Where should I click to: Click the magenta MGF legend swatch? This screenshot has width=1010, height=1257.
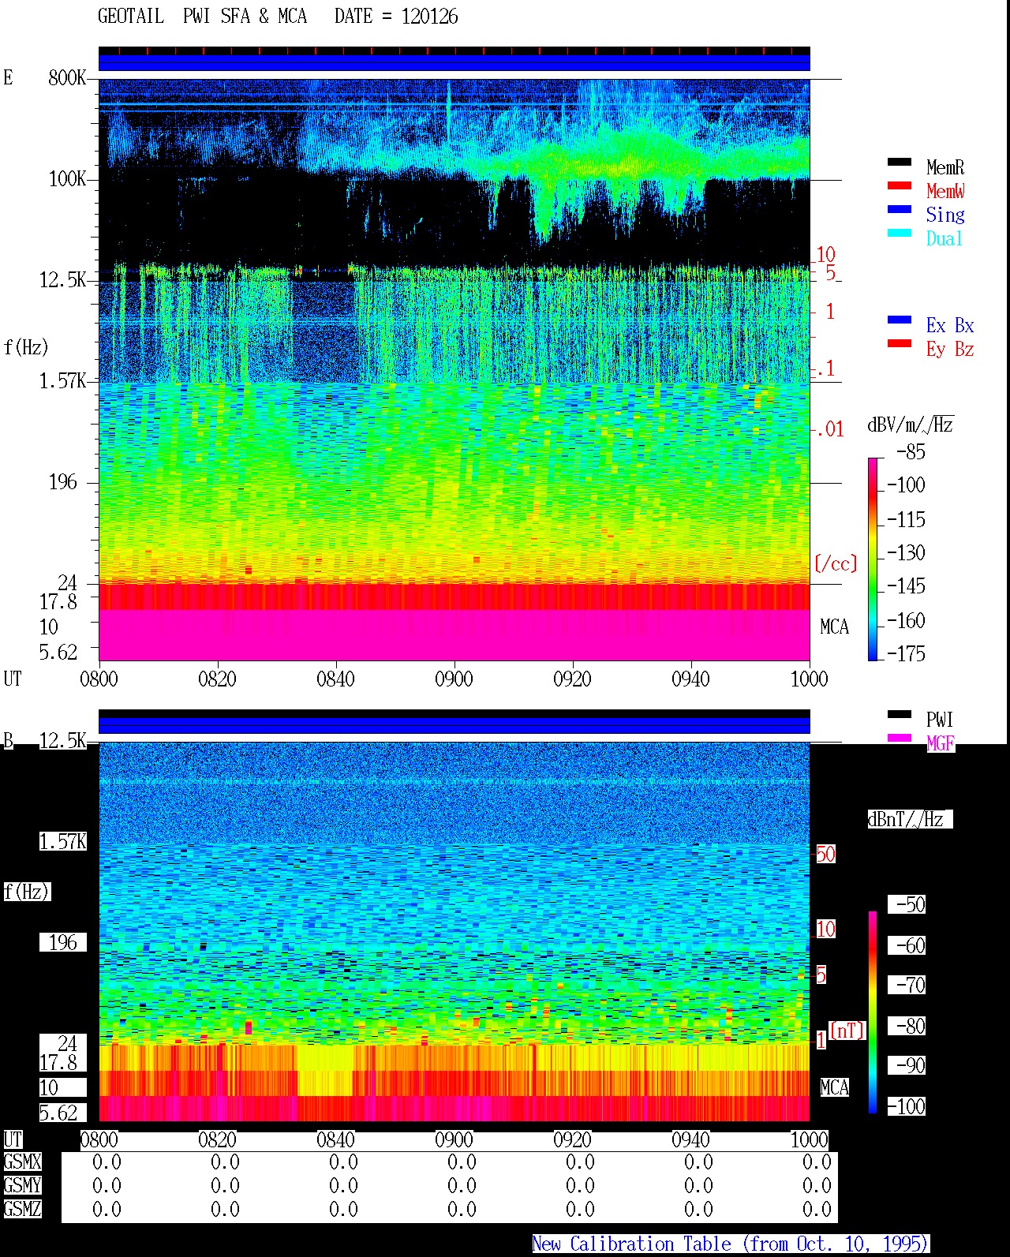click(x=899, y=738)
